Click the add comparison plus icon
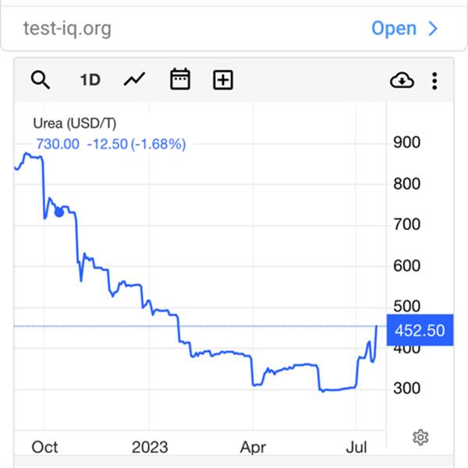Viewport: 468px width, 468px height. (223, 80)
